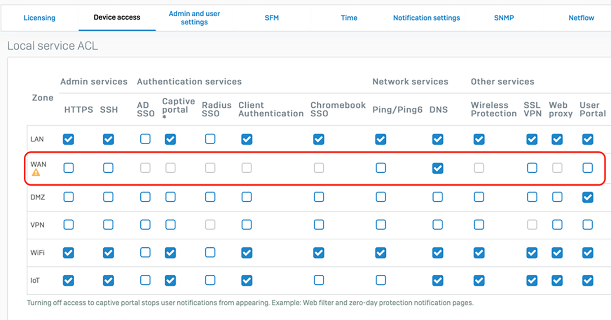Open the SFM tab

tap(272, 18)
